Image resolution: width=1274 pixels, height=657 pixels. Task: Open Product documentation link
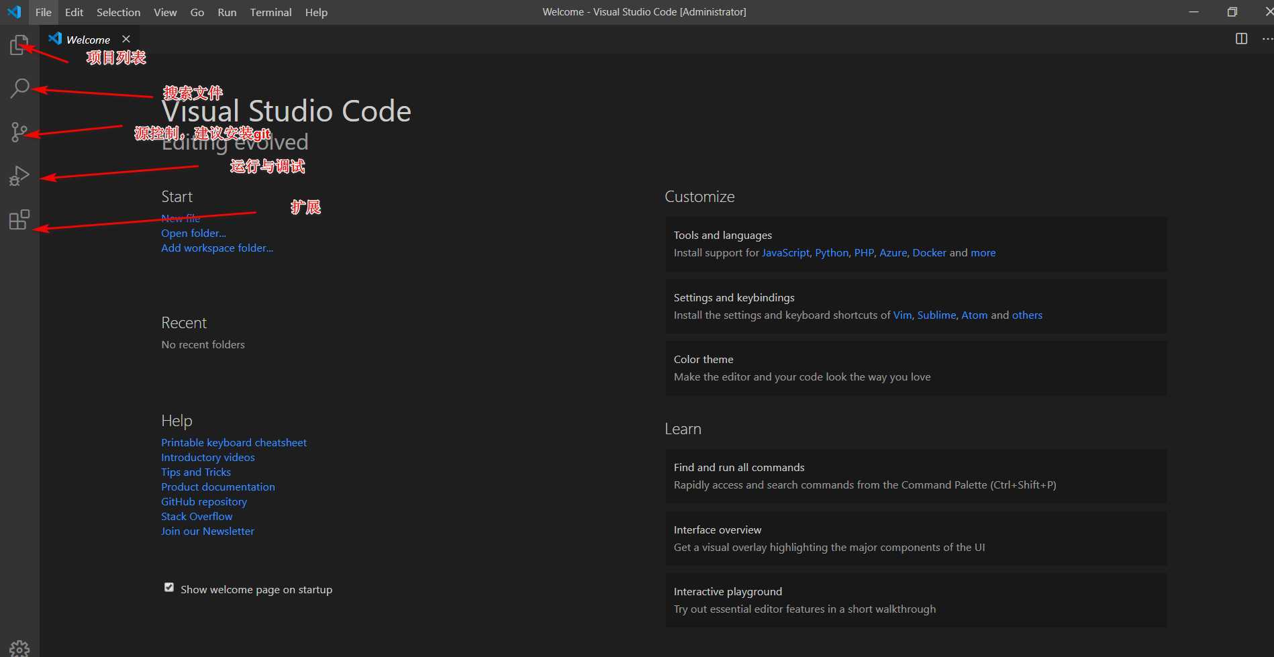pyautogui.click(x=217, y=487)
